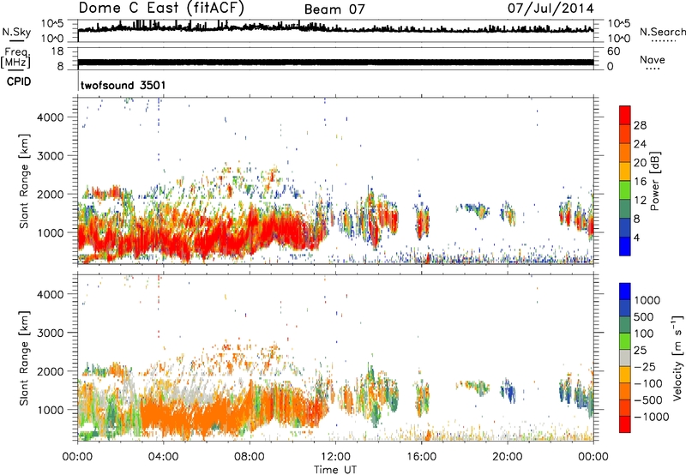Click the 'twofsound 3501' control program text
This screenshot has height=475, width=686.
pyautogui.click(x=123, y=85)
